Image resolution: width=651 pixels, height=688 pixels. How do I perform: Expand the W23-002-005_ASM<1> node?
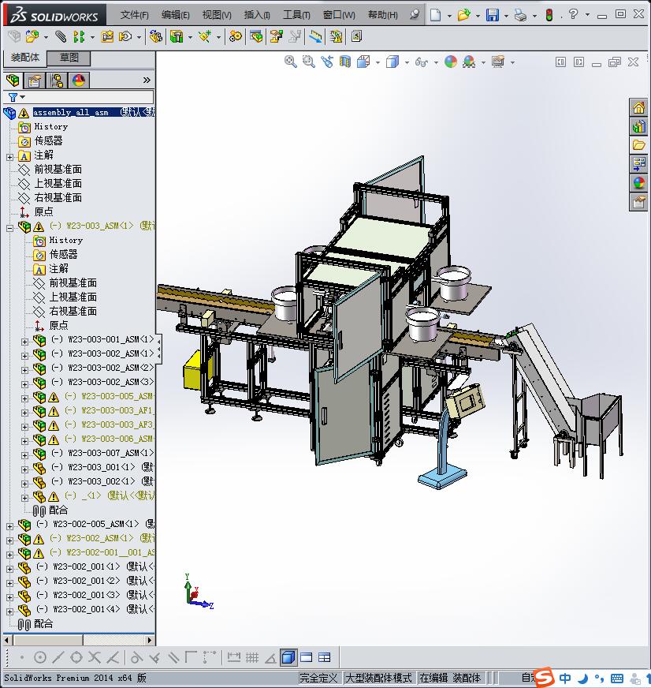pos(10,526)
